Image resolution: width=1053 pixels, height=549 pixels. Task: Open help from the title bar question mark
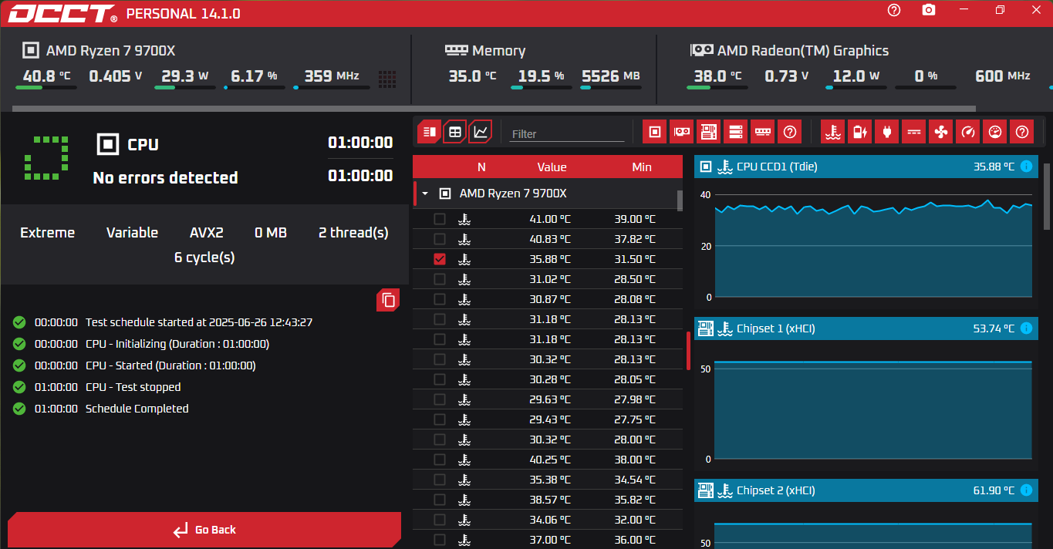(x=894, y=10)
